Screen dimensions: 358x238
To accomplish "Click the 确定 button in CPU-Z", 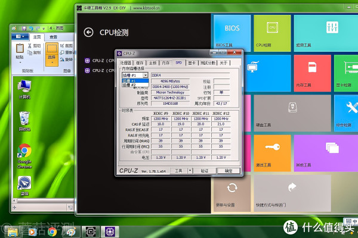I will [229, 171].
